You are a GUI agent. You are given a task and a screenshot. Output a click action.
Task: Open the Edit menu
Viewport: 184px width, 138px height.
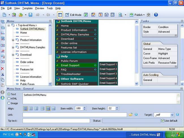tap(9, 8)
